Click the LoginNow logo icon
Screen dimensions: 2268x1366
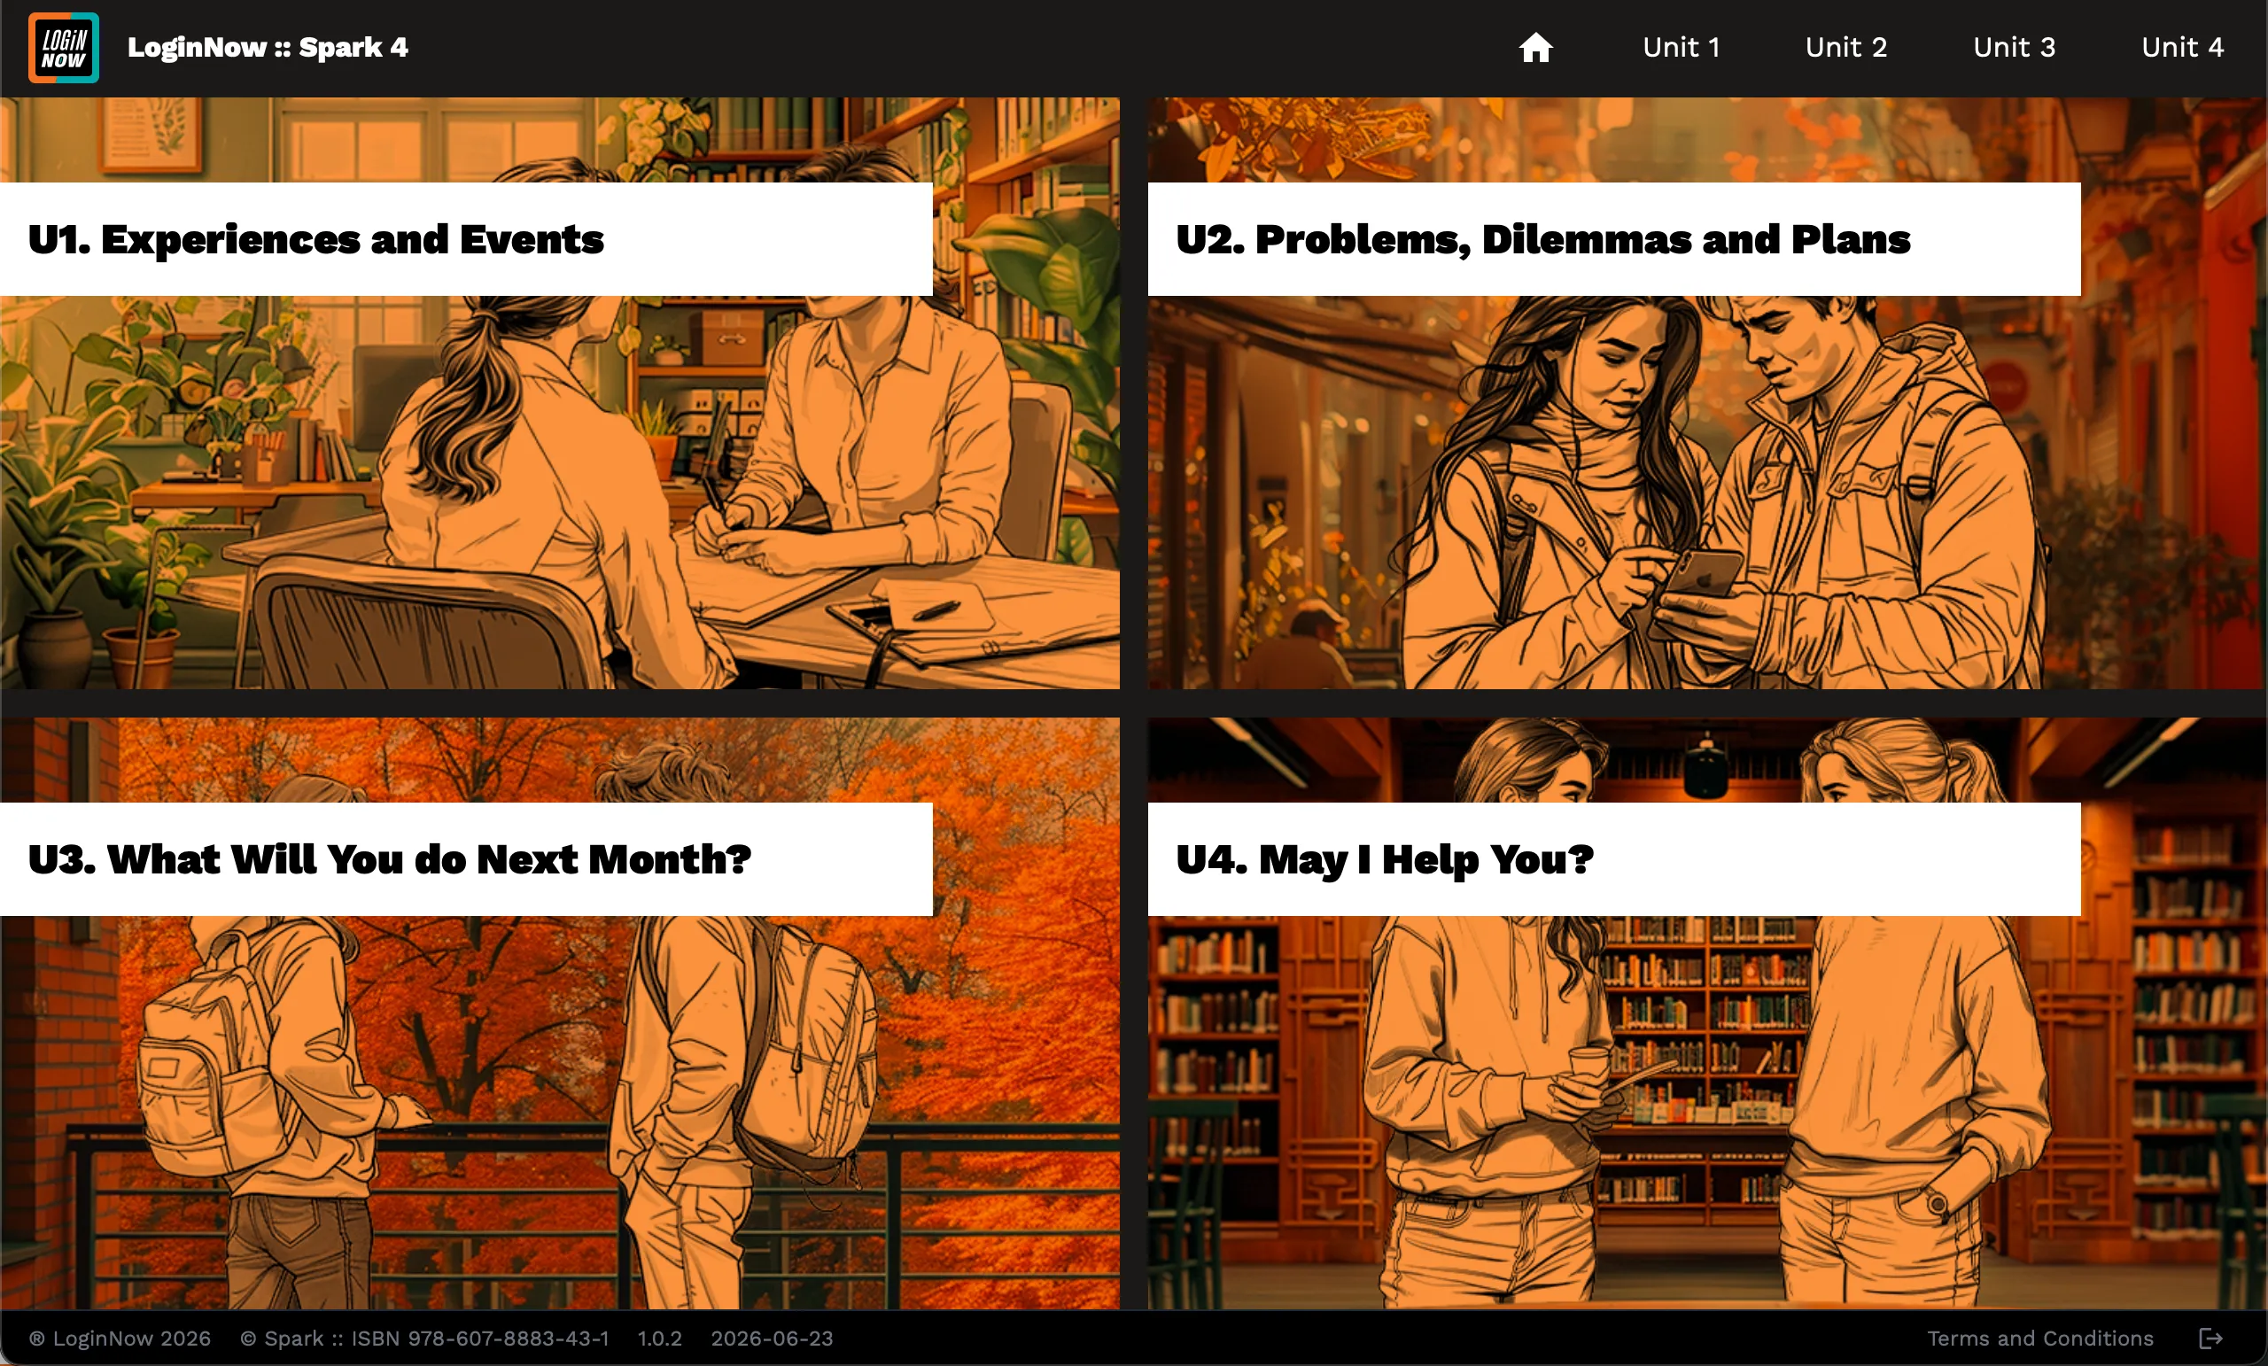click(64, 48)
